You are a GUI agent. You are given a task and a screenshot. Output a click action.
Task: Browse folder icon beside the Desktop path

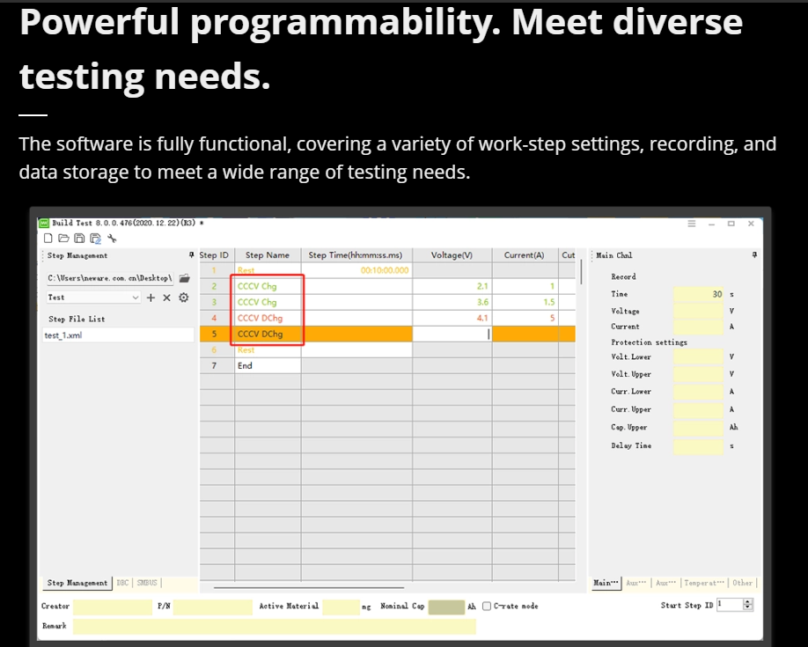pyautogui.click(x=184, y=278)
